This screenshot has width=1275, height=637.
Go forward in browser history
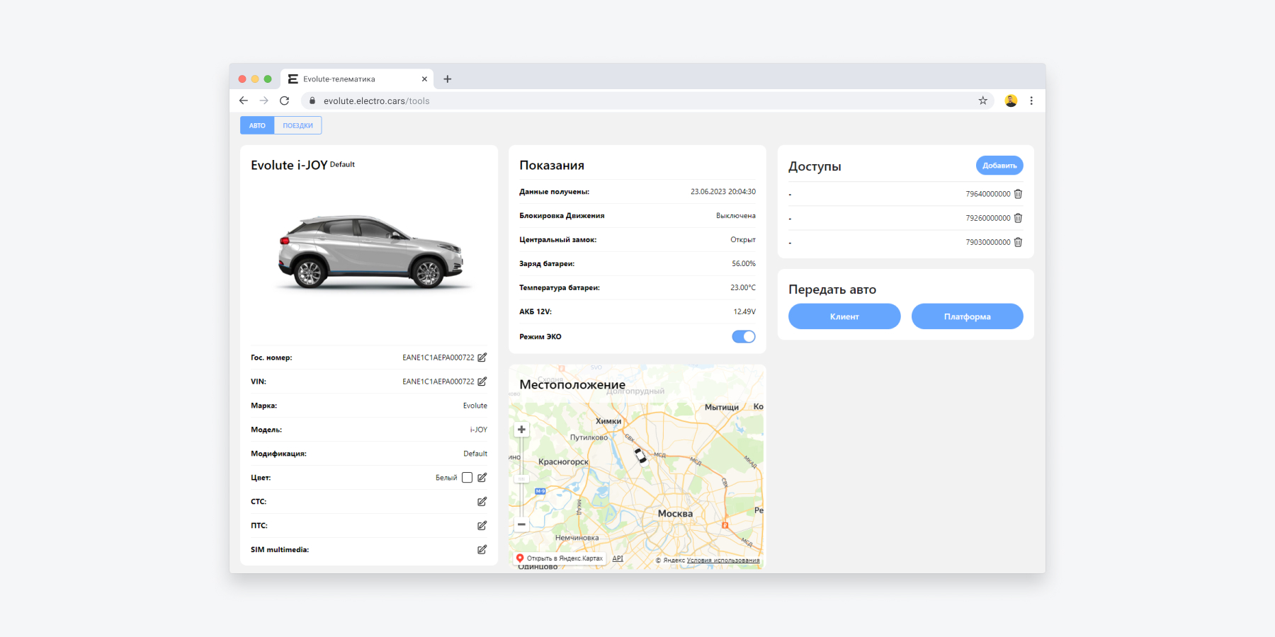click(263, 101)
